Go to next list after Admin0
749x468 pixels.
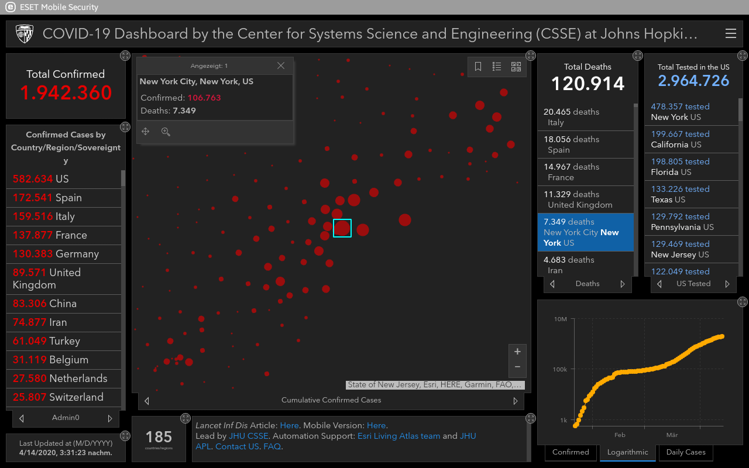coord(110,418)
